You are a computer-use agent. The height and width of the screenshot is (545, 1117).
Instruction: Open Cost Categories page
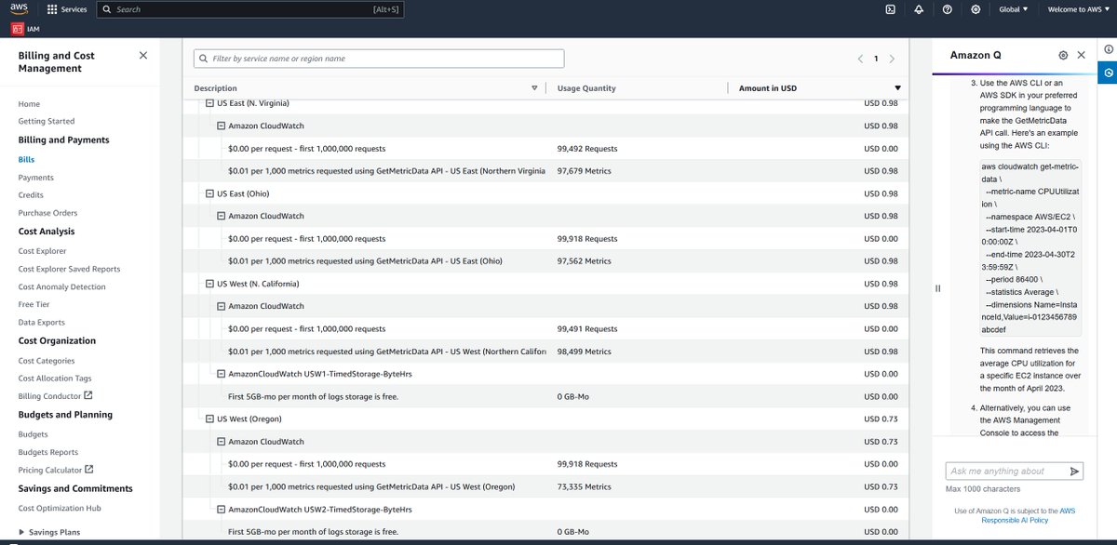47,361
